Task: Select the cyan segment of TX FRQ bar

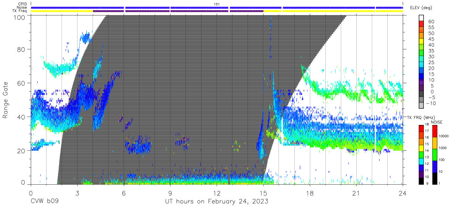Action: click(x=421, y=161)
